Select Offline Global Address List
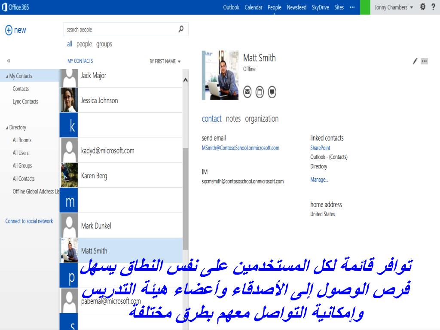 pos(36,192)
